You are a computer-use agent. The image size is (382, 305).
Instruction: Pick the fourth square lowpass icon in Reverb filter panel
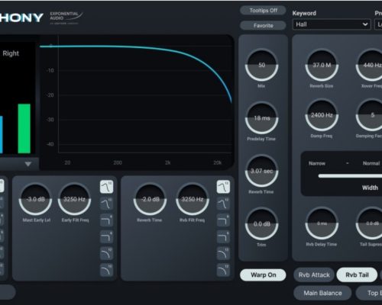223,237
